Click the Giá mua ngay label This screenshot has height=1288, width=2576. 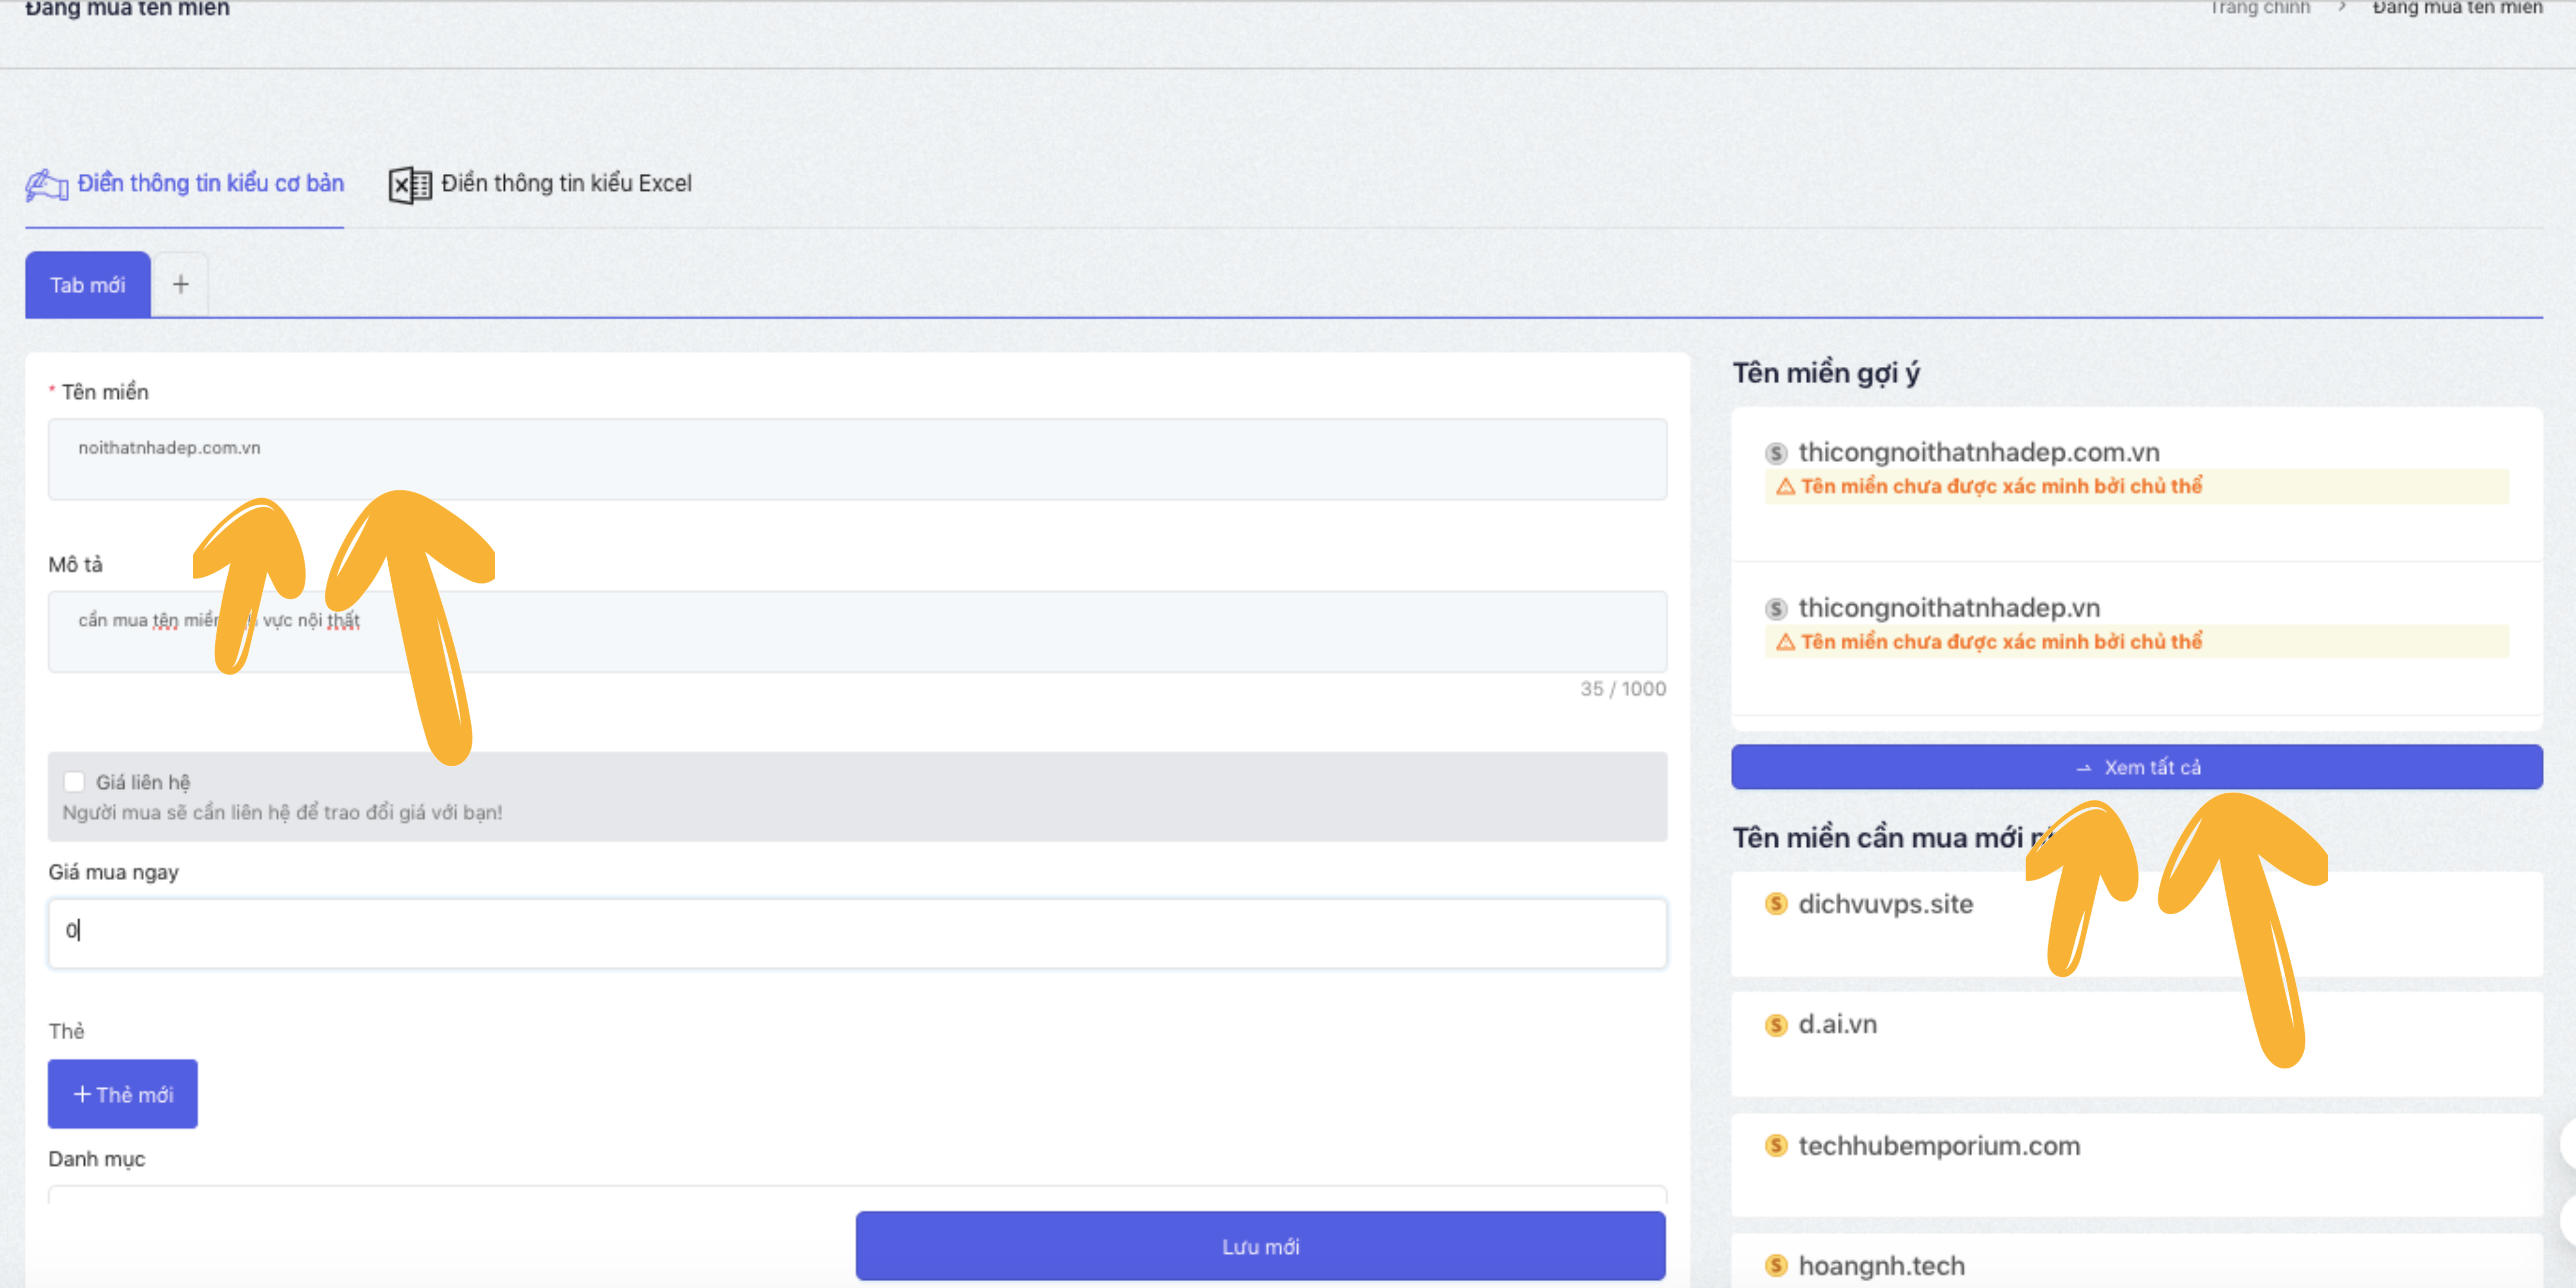click(114, 872)
